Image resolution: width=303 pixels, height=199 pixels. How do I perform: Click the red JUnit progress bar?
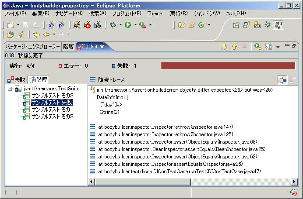pyautogui.click(x=228, y=66)
